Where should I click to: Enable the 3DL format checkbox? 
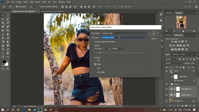[95, 60]
